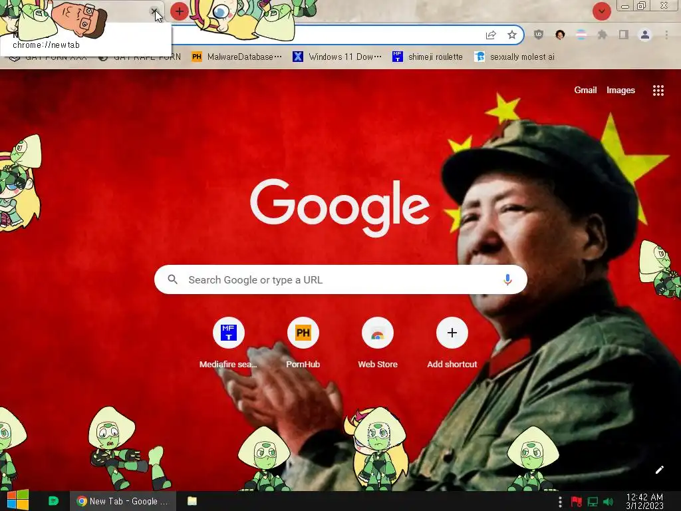Open the Windows 11 Dow… bookmark

click(337, 57)
